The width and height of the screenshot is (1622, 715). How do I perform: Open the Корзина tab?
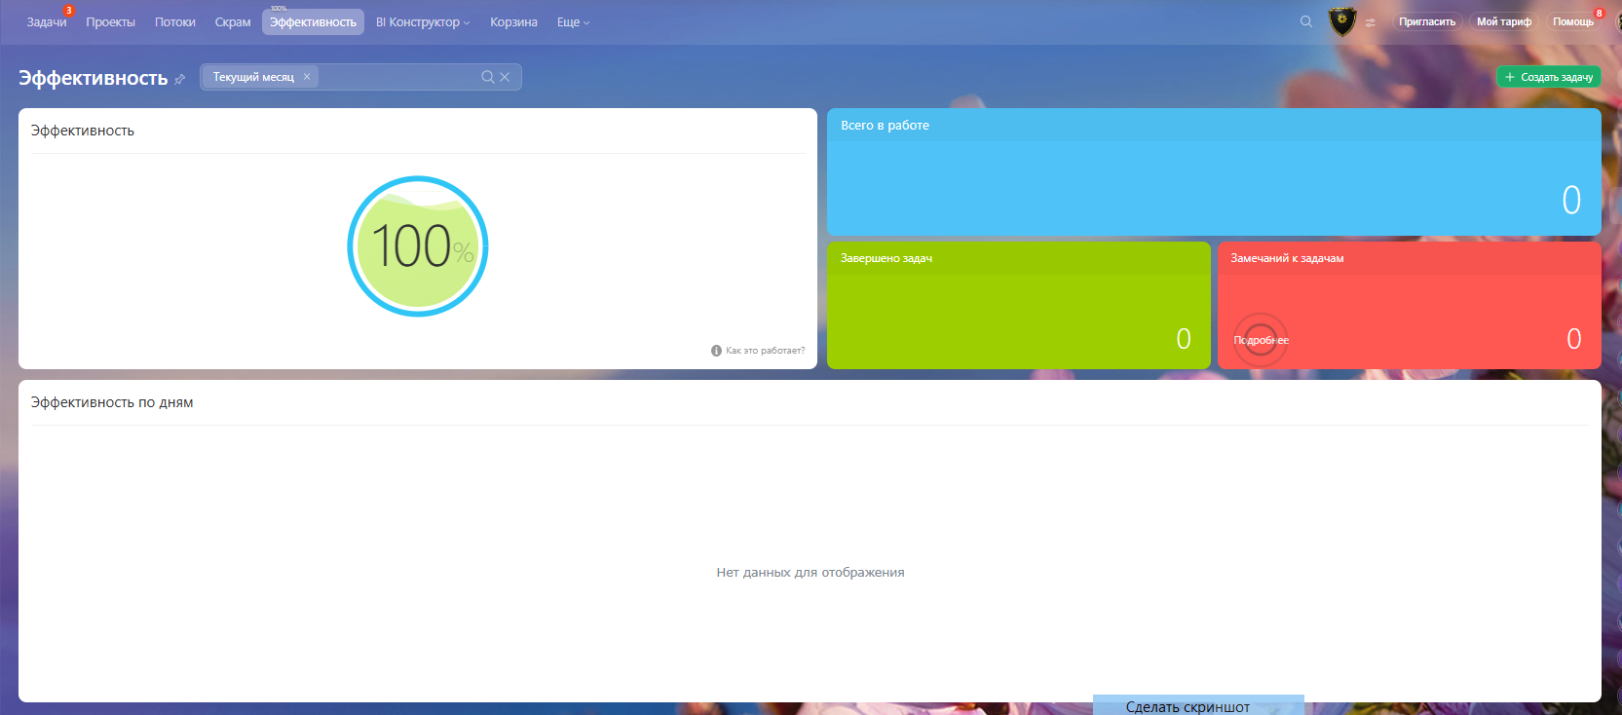pos(513,22)
